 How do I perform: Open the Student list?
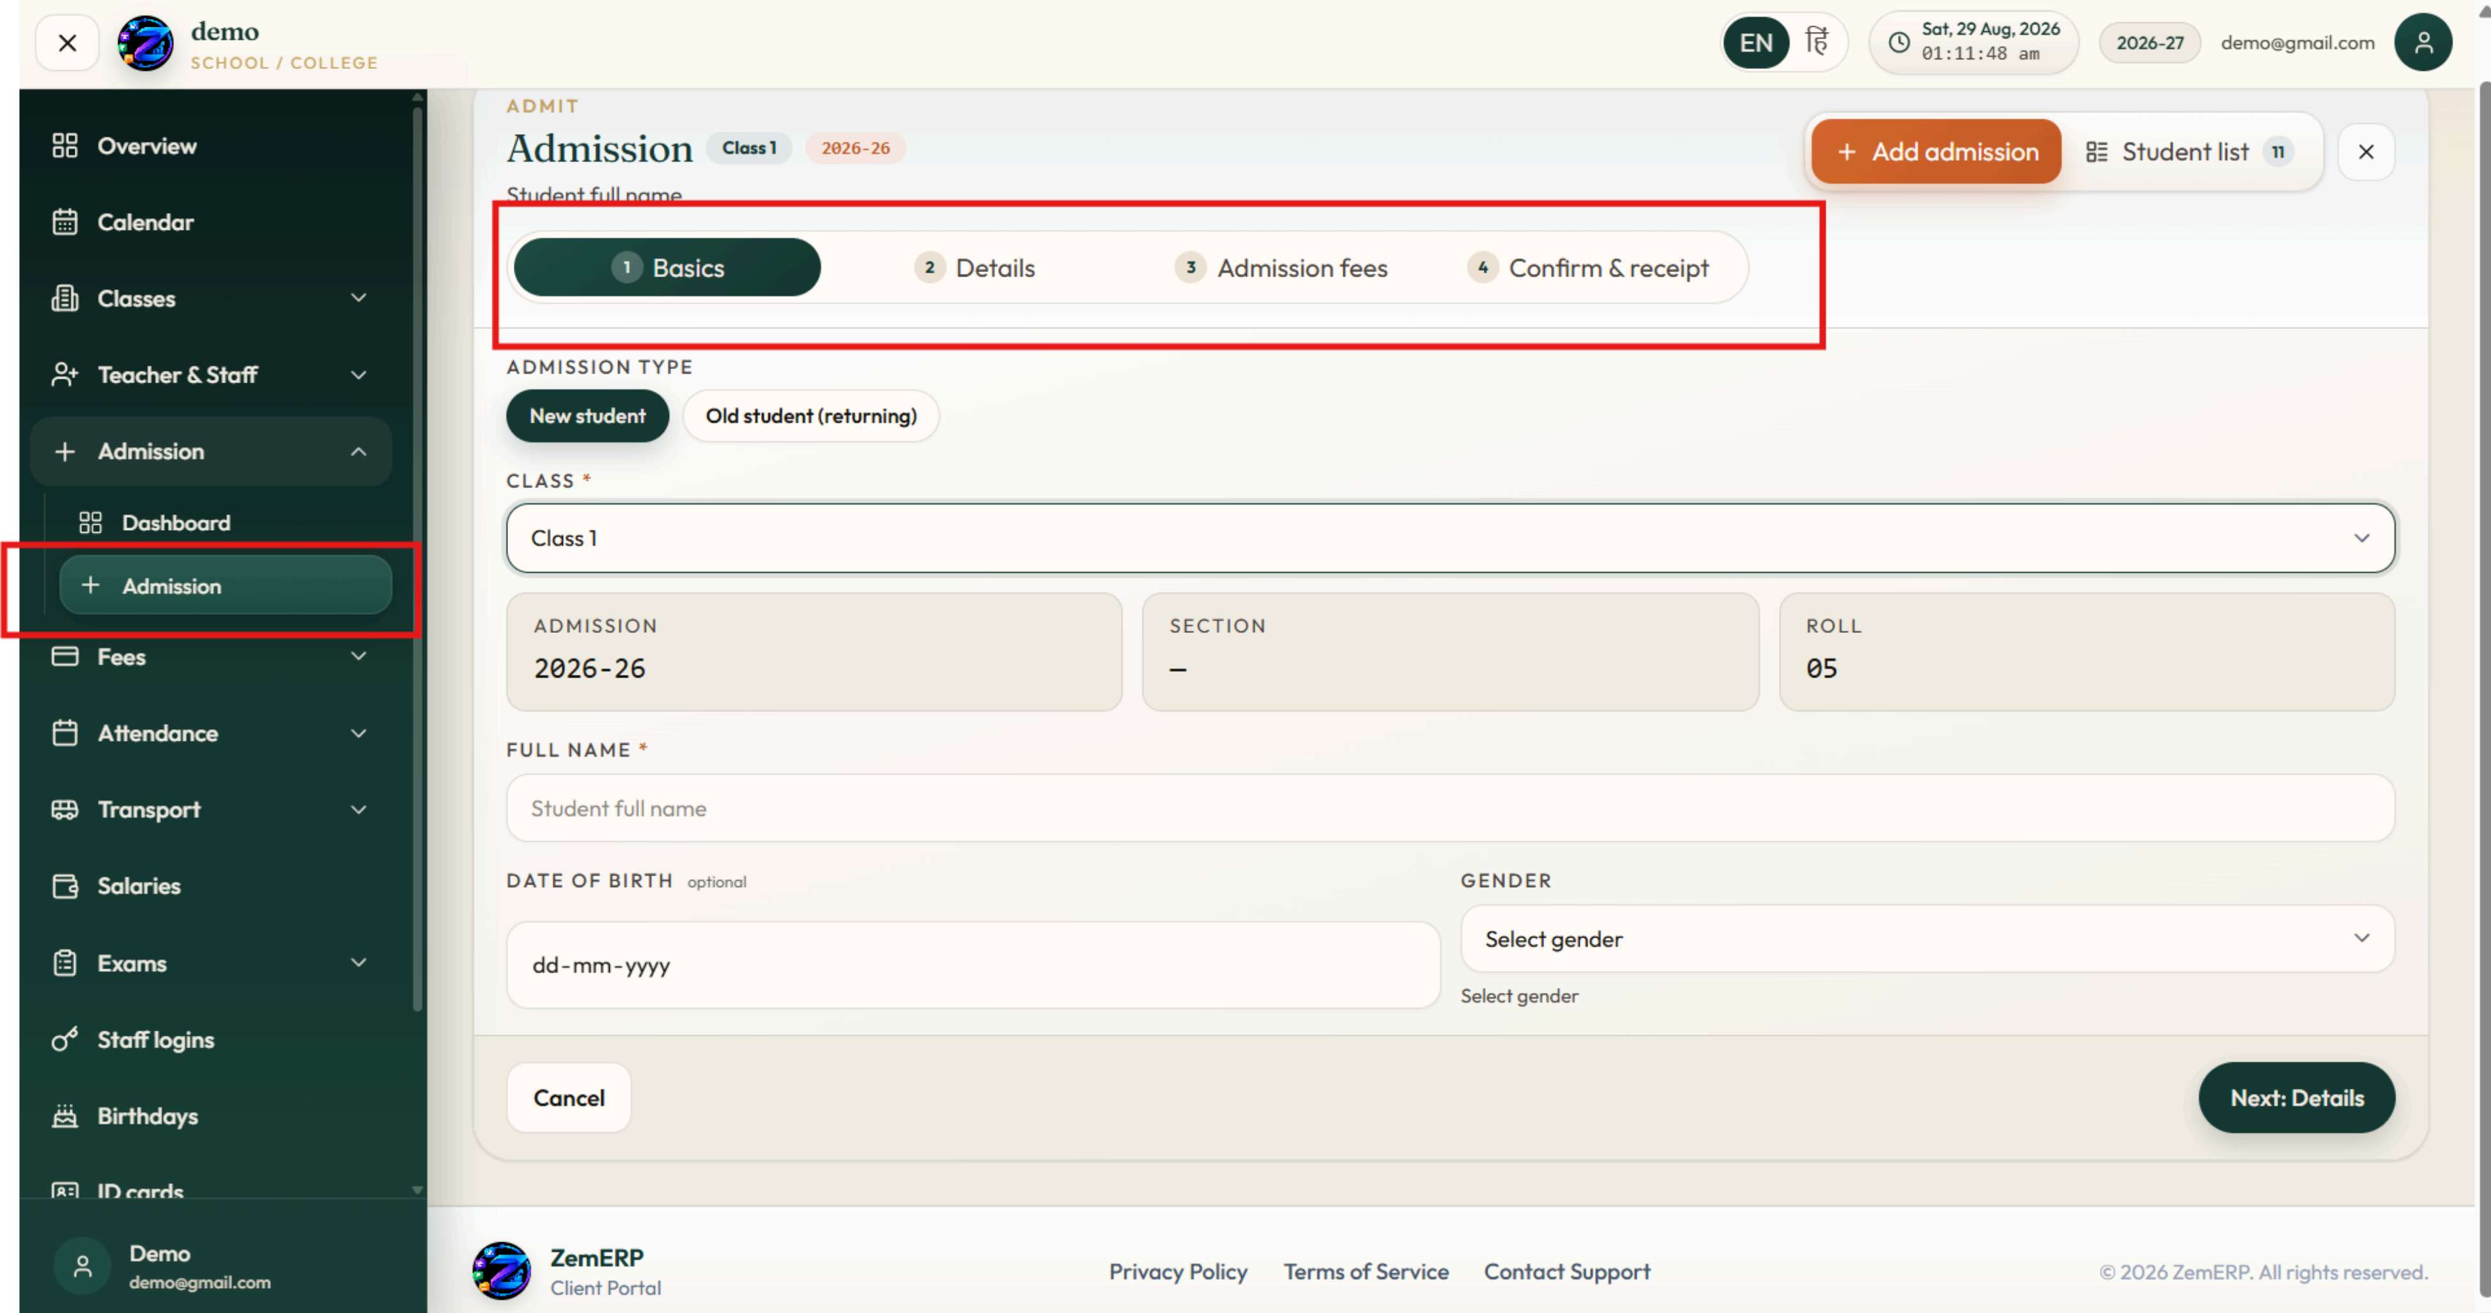point(2188,152)
